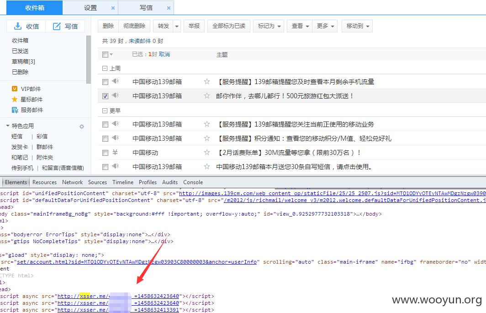Check the 本月剩余手机流量 email checkbox
This screenshot has height=313, width=486.
coord(105,82)
